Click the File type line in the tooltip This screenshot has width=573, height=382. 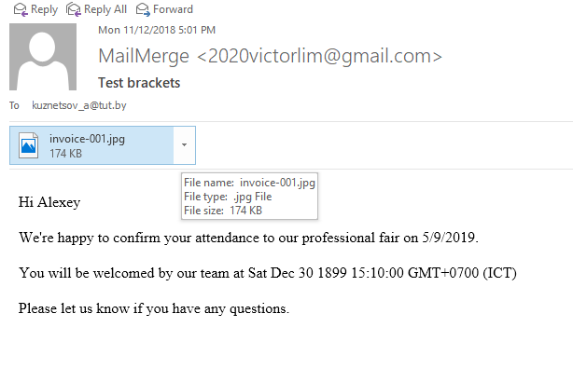pyautogui.click(x=228, y=197)
